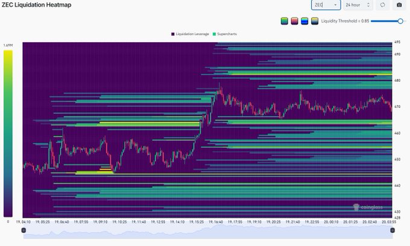Click the ZEC Liquidation Heatmap title
This screenshot has height=246, width=410.
coord(36,5)
